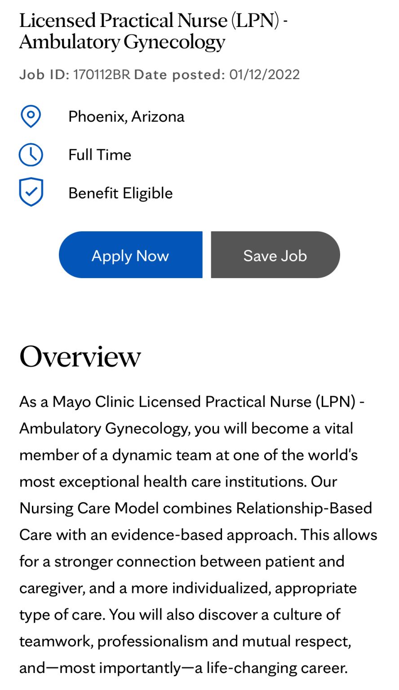Click "Mayo Clinic" in the overview paragraph

pos(93,402)
